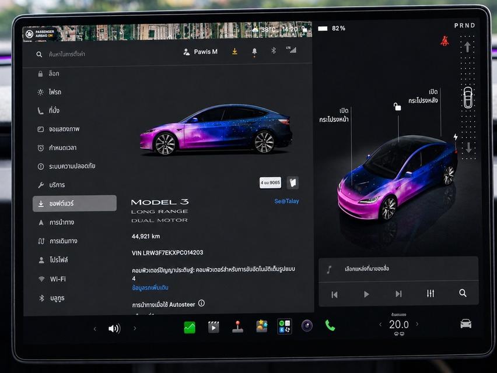Image resolution: width=497 pixels, height=373 pixels.
Task: Open the green stocks chart app
Action: (190, 328)
